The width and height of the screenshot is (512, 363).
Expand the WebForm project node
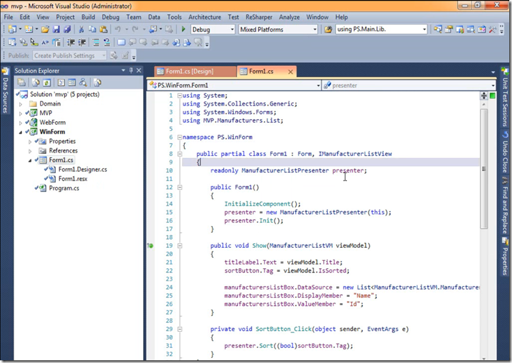(x=20, y=123)
